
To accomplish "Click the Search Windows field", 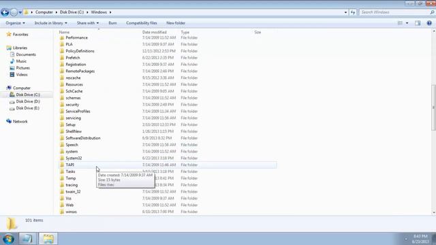I will pos(395,12).
